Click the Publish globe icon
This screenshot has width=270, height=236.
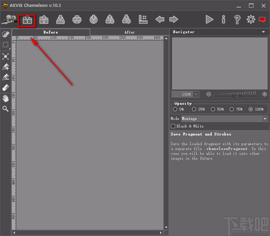tap(94, 19)
